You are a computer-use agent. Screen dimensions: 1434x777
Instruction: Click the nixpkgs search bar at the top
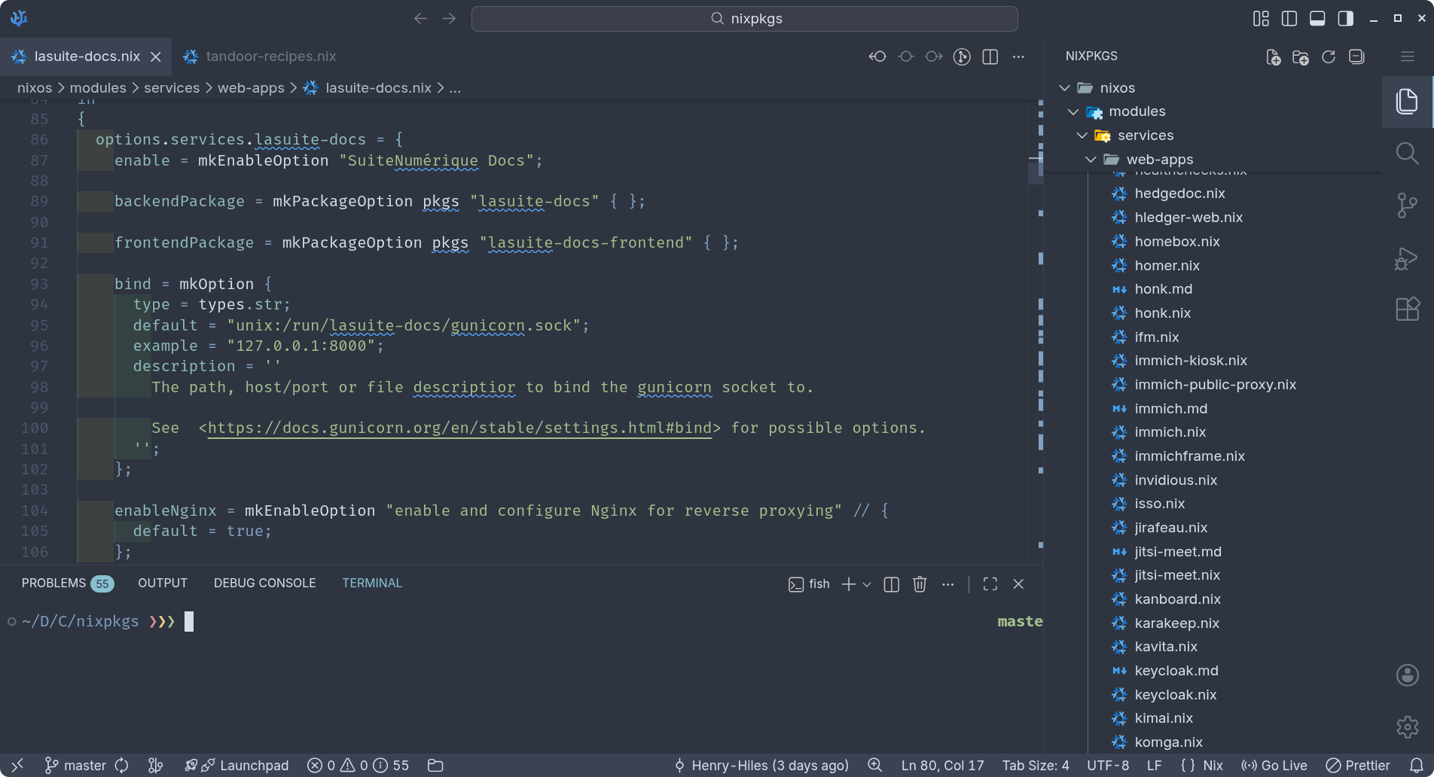coord(744,18)
